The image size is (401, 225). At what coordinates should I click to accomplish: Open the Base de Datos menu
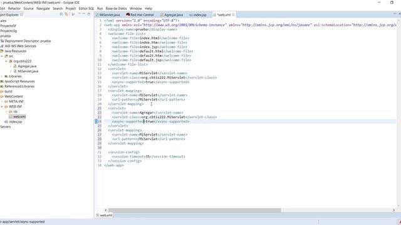coord(116,8)
